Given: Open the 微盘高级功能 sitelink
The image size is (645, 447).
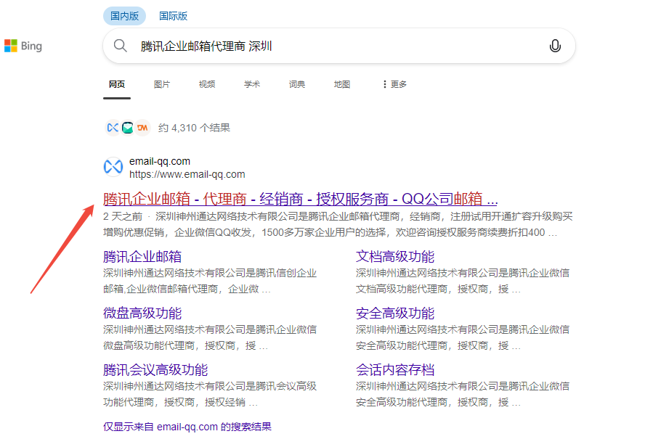Looking at the screenshot, I should (142, 313).
